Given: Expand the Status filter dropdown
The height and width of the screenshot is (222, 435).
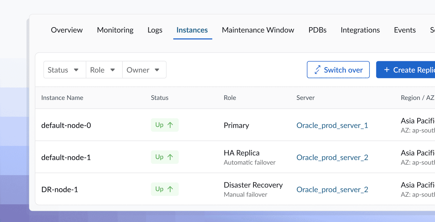Looking at the screenshot, I should pyautogui.click(x=65, y=70).
